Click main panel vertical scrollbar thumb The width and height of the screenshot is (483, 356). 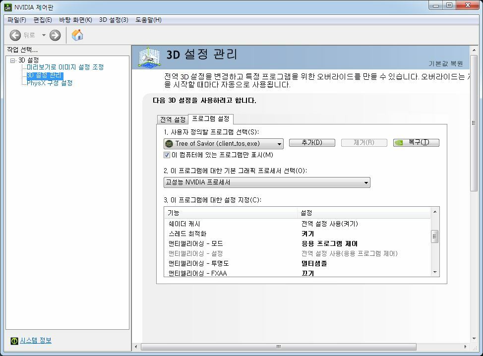[x=474, y=123]
